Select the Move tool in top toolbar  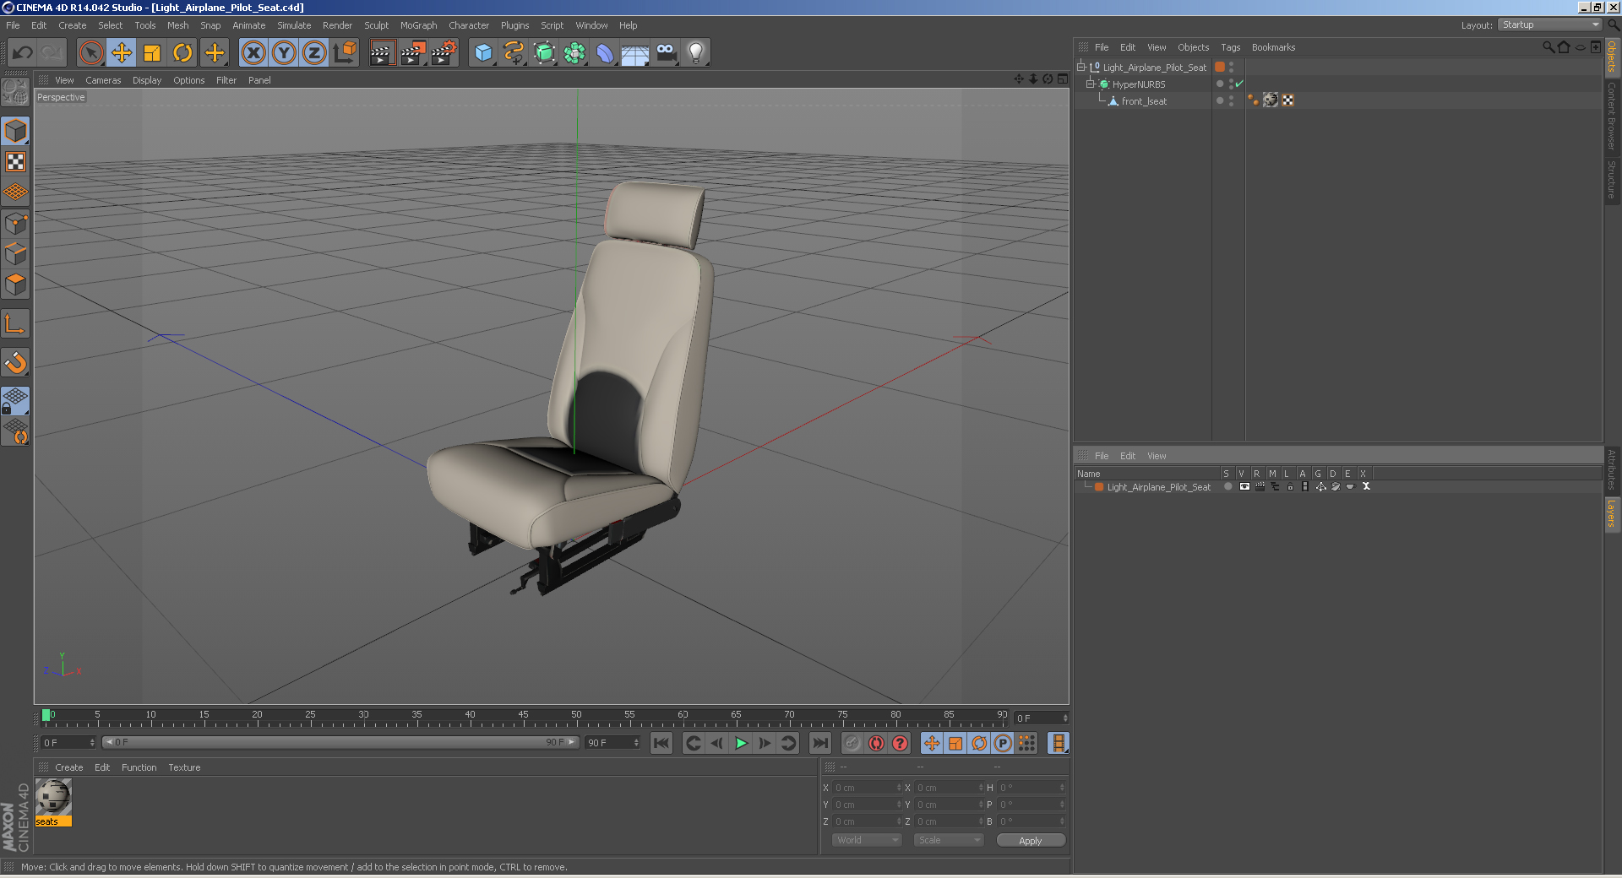point(122,53)
